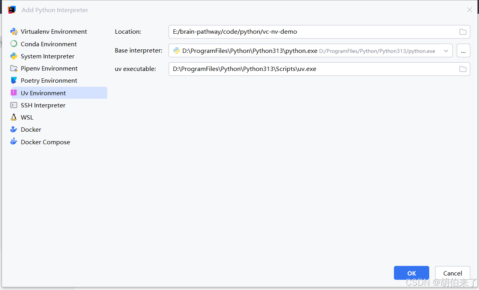The width and height of the screenshot is (479, 290).
Task: Click the Poetry Environment icon
Action: pos(14,80)
